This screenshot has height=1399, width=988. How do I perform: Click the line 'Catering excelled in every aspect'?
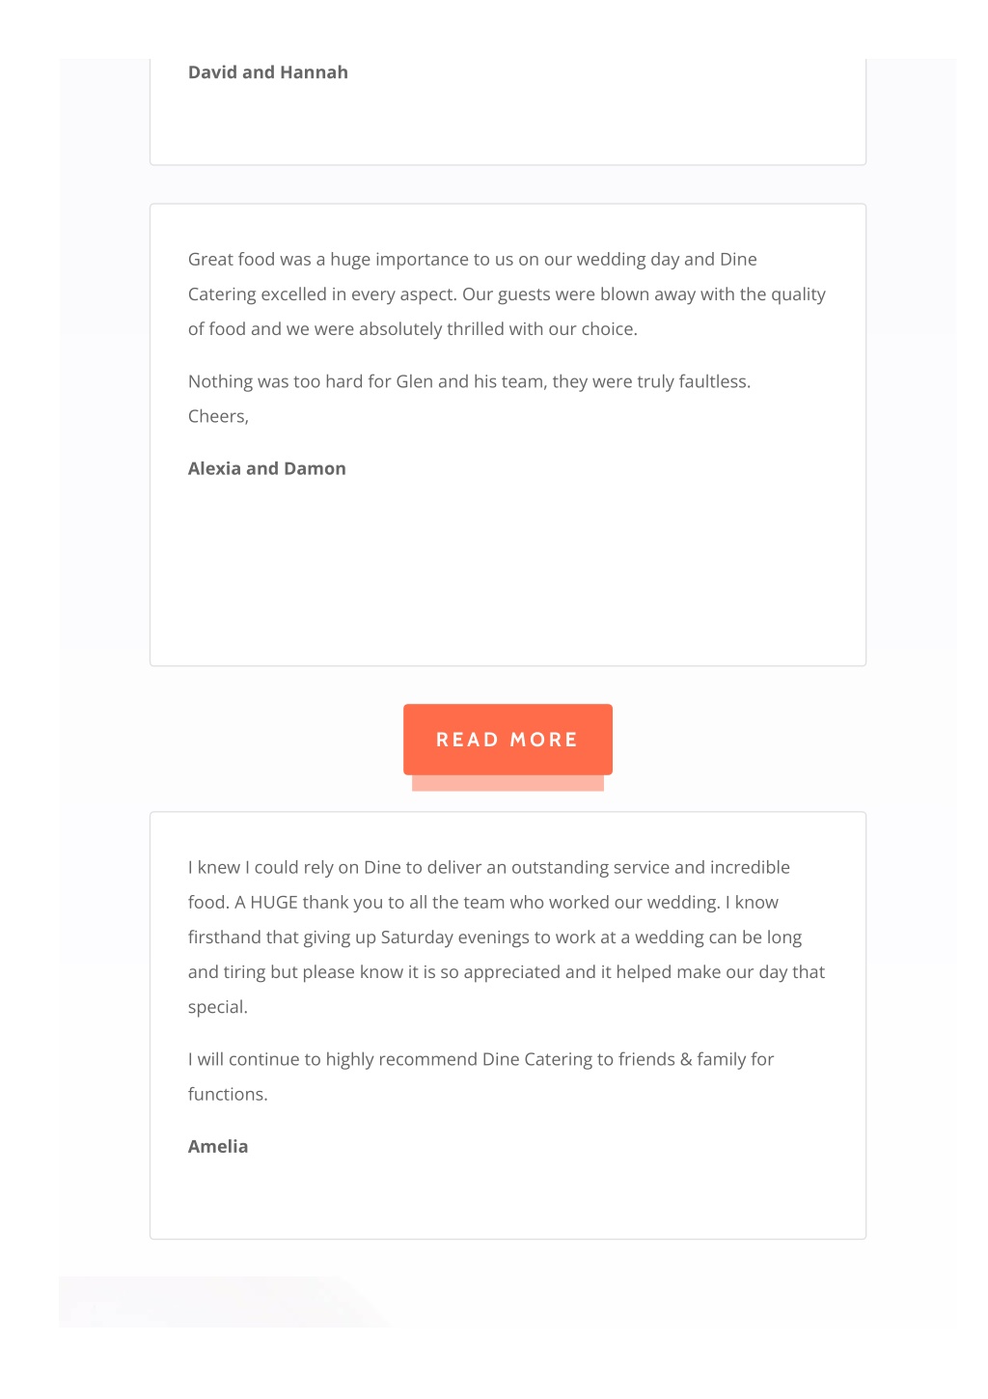[x=507, y=294]
